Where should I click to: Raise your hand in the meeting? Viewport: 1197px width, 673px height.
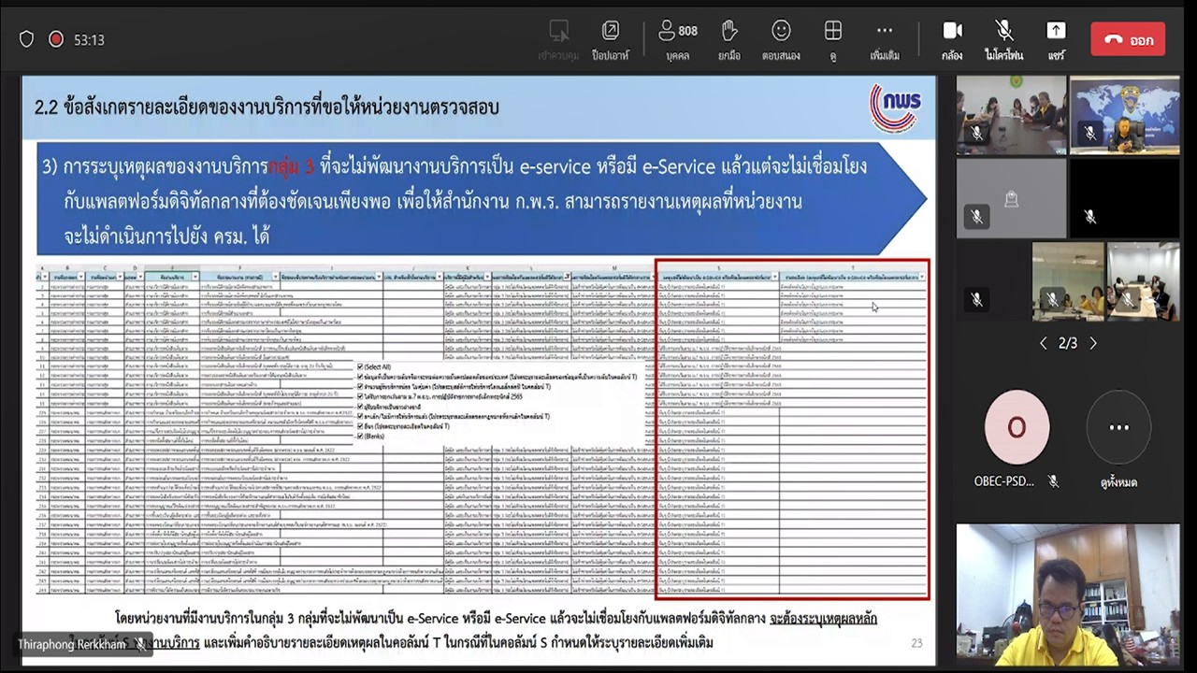[729, 38]
